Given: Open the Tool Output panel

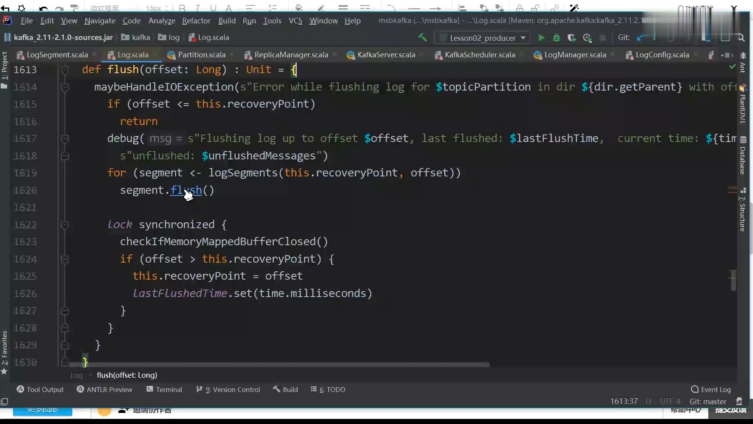Looking at the screenshot, I should tap(40, 390).
